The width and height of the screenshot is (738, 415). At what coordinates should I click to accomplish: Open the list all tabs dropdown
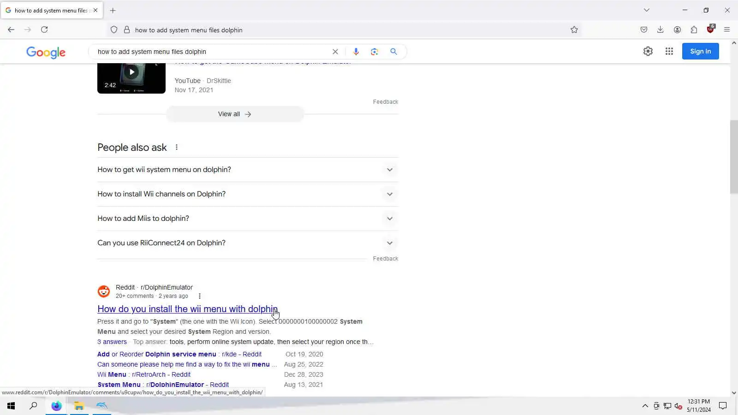pyautogui.click(x=647, y=10)
